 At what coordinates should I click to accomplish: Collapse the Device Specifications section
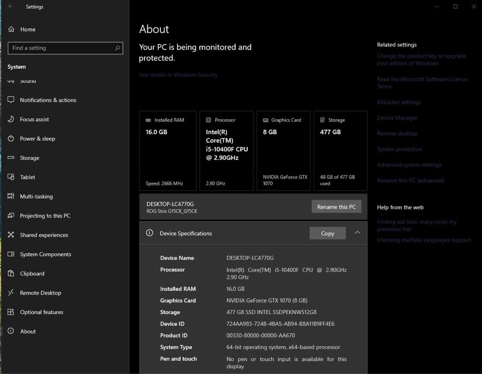click(357, 233)
